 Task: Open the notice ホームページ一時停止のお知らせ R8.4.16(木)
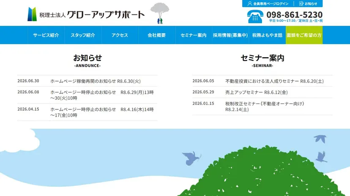[102, 112]
